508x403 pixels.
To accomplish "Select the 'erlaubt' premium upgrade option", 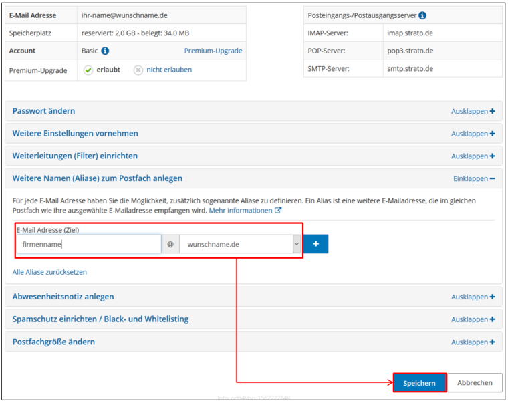I will (x=88, y=70).
